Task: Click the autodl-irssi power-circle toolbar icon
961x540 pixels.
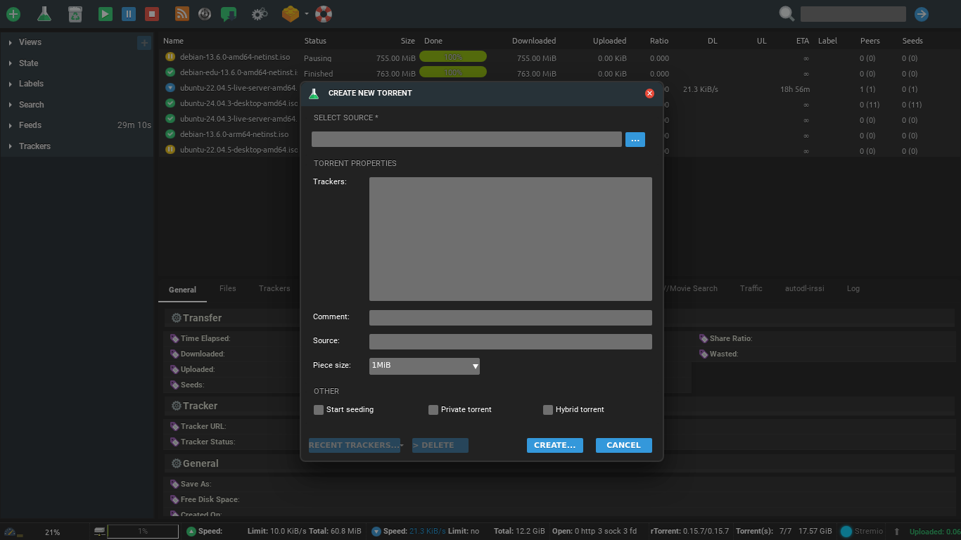Action: click(x=205, y=13)
